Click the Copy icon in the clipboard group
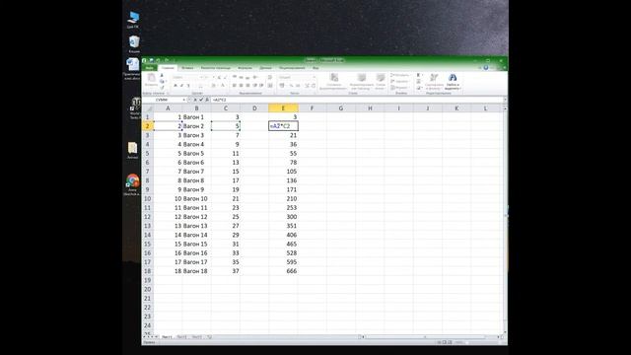The image size is (631, 355). (162, 81)
